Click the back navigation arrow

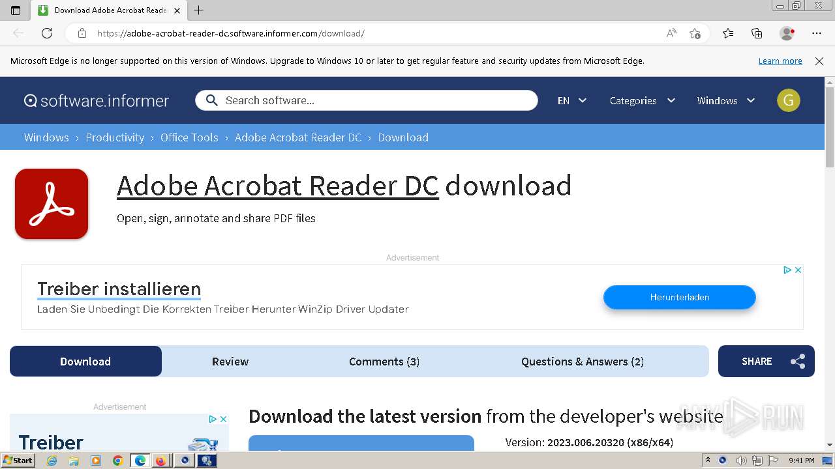[x=18, y=33]
